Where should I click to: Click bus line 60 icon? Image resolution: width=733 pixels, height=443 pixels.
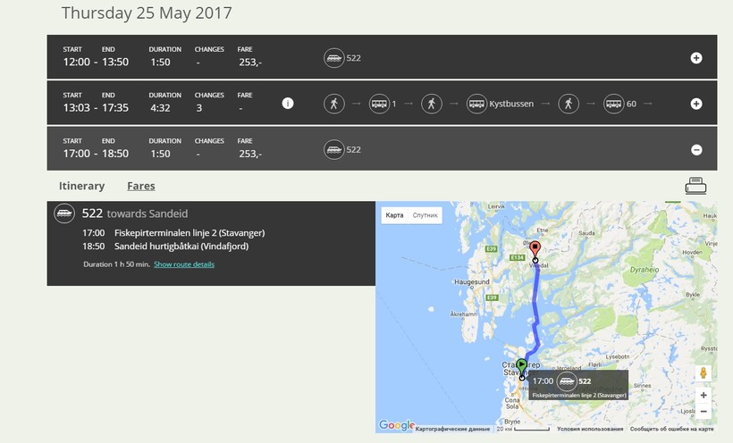click(x=614, y=104)
